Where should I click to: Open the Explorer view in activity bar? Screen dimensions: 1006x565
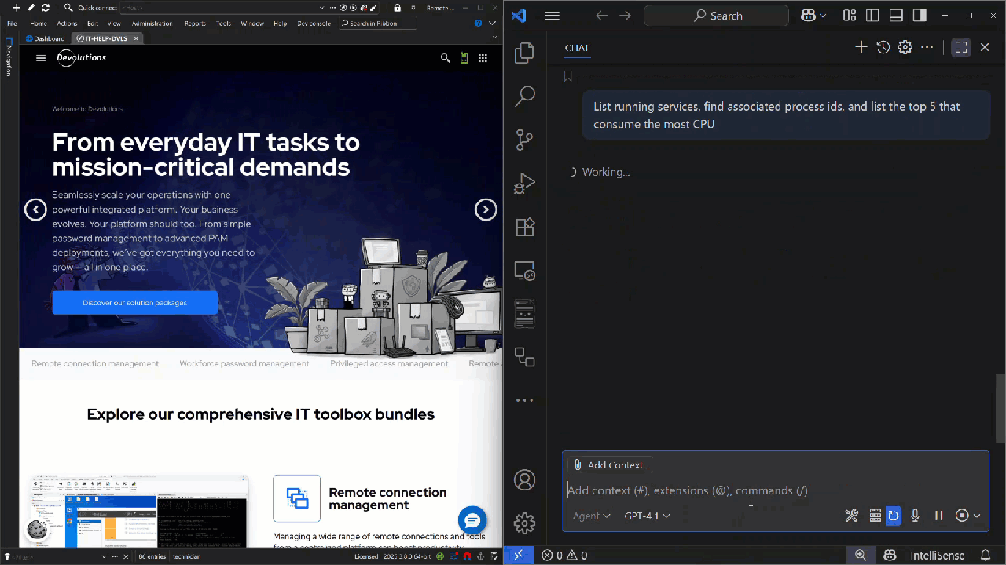pyautogui.click(x=524, y=53)
